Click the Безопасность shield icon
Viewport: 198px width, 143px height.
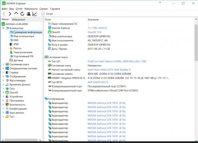click(7, 104)
